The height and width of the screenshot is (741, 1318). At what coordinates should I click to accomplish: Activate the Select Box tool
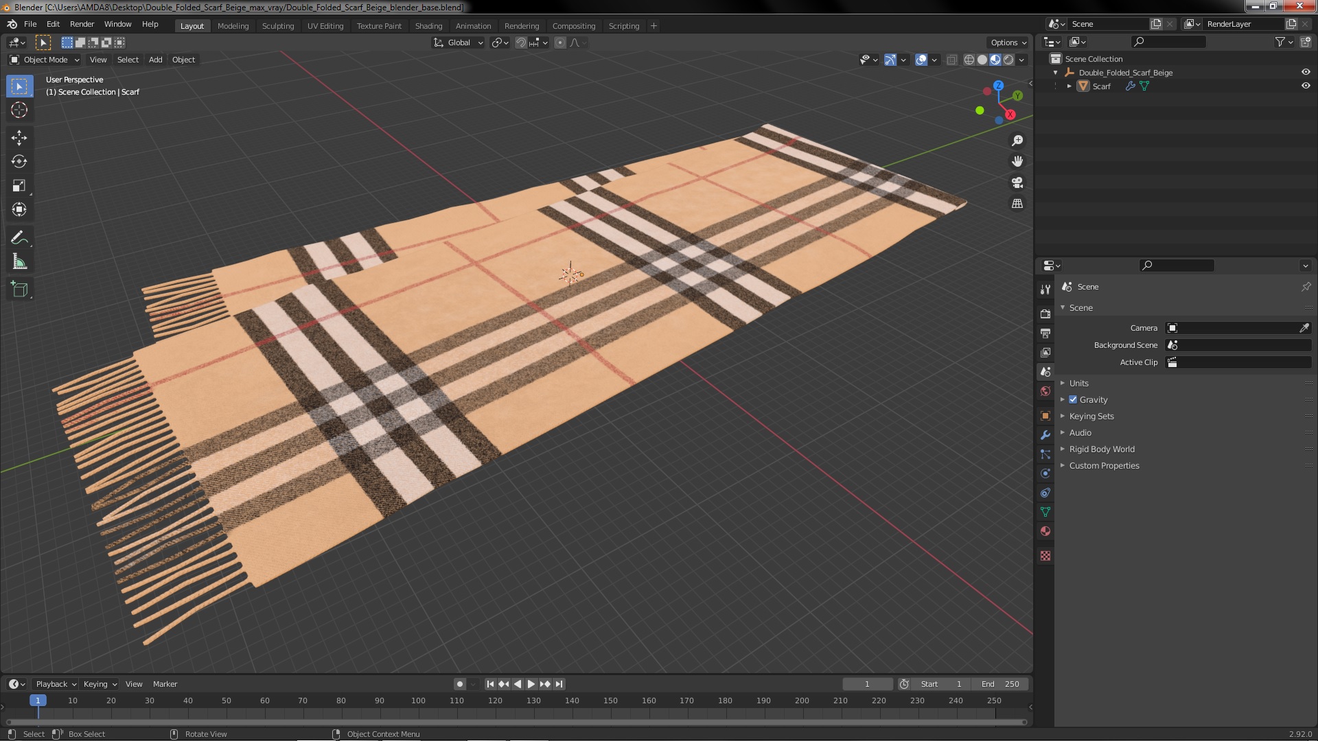[19, 86]
